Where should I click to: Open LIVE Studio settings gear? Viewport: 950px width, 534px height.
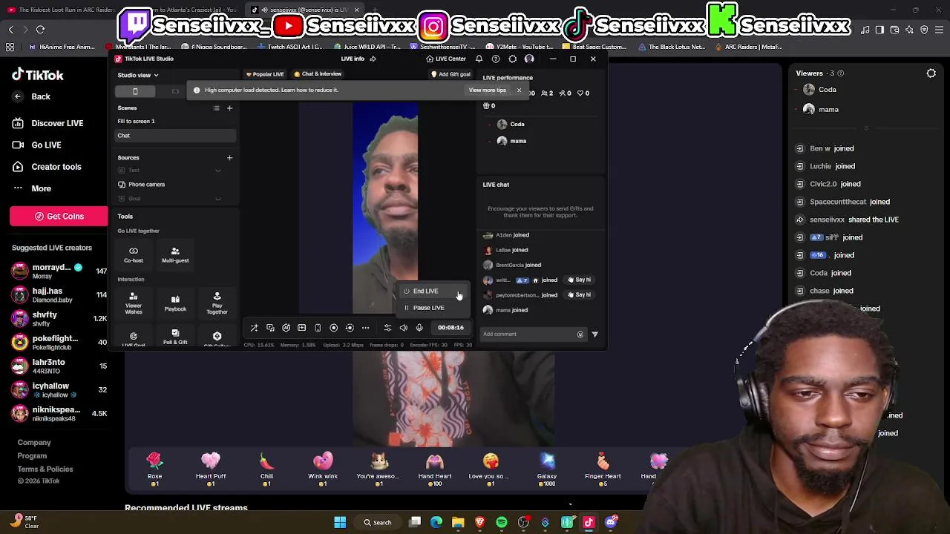coord(512,59)
